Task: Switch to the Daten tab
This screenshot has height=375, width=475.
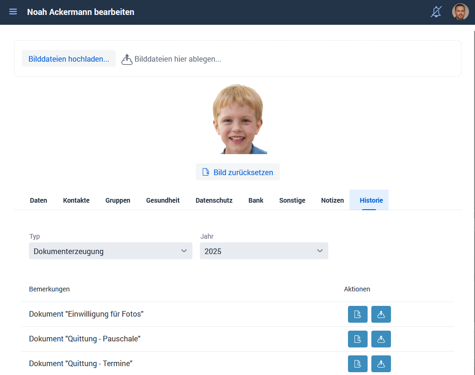Action: [38, 200]
